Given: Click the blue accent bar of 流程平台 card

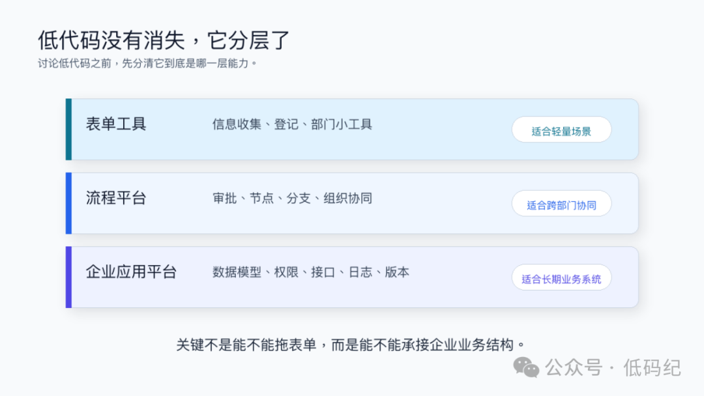Looking at the screenshot, I should [68, 203].
